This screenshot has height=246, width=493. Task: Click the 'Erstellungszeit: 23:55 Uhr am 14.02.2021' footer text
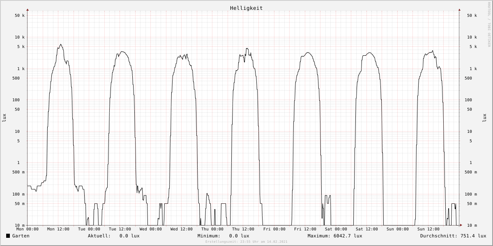[x=246, y=242]
